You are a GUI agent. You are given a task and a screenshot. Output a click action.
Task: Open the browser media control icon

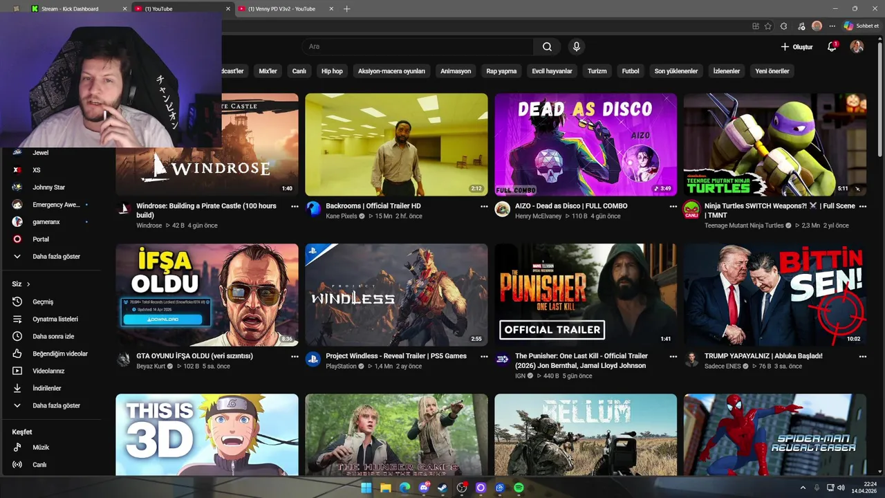click(x=801, y=26)
